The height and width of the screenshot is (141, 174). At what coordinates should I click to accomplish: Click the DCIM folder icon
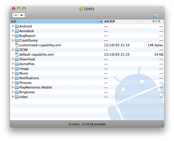(17, 50)
